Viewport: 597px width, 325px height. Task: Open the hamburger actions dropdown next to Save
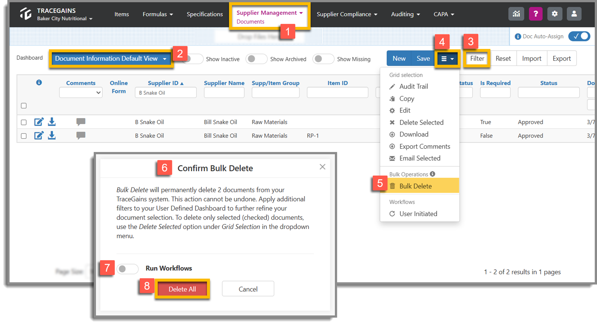tap(447, 59)
